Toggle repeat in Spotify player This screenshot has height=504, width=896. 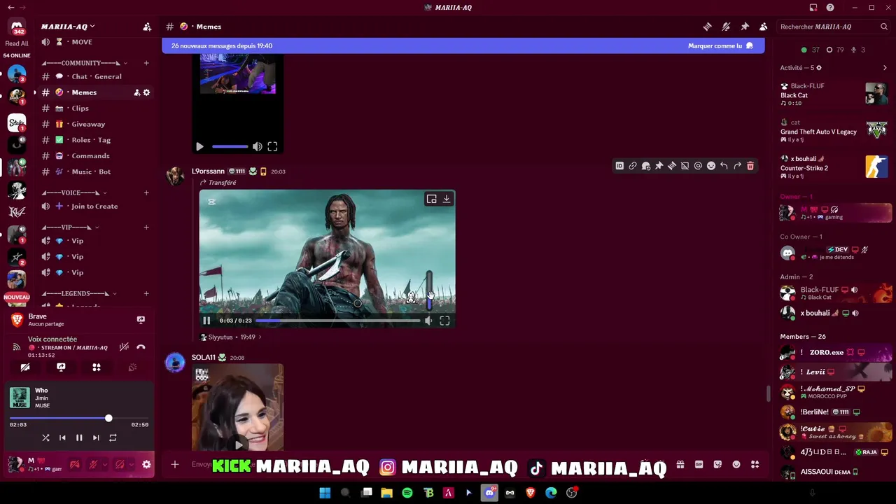click(x=113, y=438)
